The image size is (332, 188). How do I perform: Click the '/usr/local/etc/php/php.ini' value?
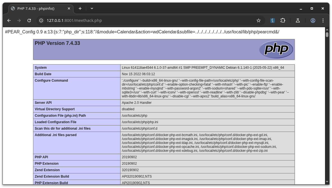140,122
